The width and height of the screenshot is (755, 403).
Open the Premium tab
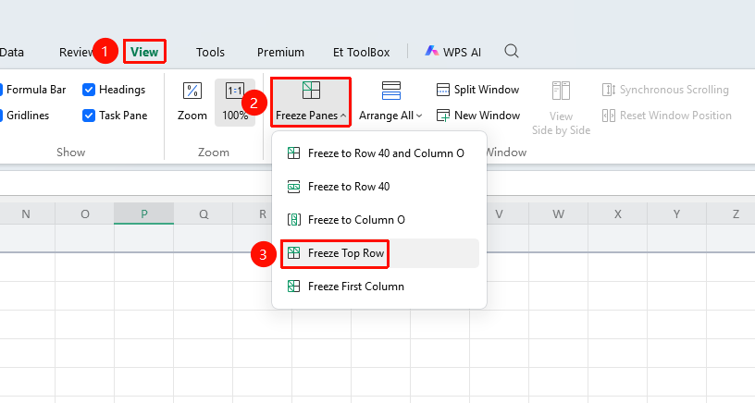point(280,52)
